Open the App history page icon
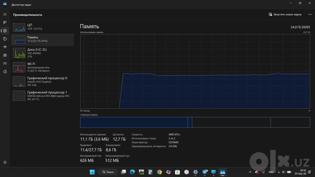 coord(5,39)
